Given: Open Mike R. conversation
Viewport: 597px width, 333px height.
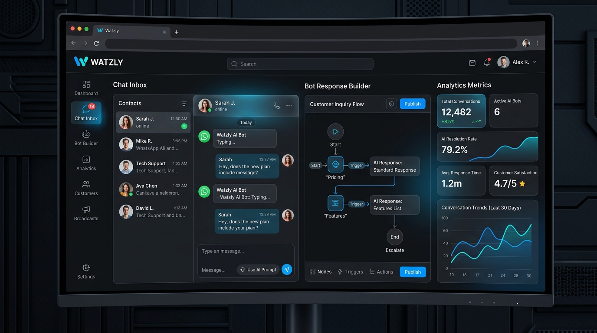Looking at the screenshot, I should (x=153, y=144).
